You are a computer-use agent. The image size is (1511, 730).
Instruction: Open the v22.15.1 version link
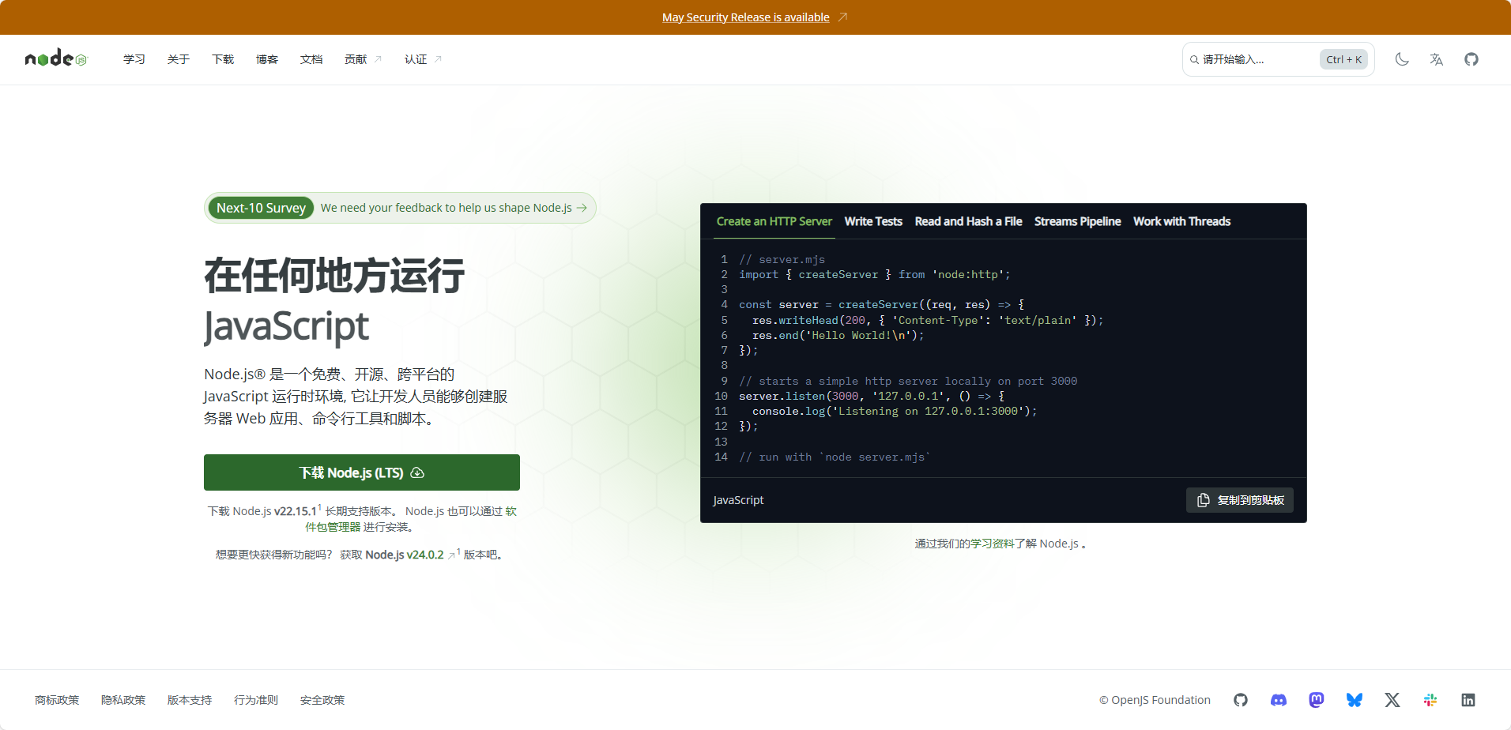tap(296, 511)
